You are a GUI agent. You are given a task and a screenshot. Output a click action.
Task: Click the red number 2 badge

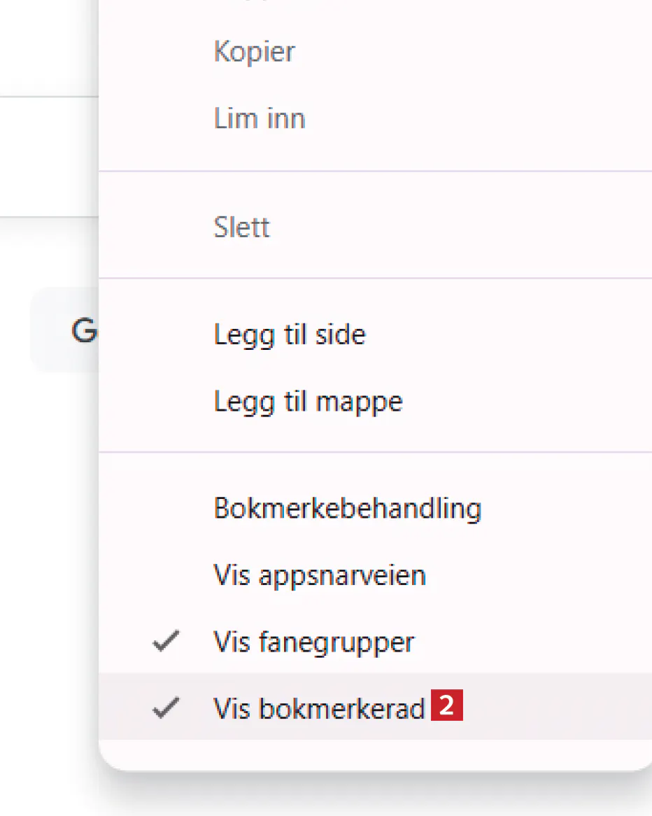point(447,706)
